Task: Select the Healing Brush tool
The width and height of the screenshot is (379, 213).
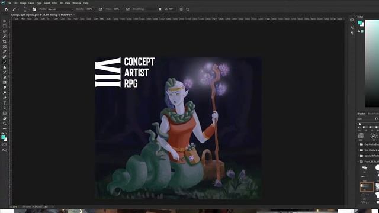Action: point(4,57)
